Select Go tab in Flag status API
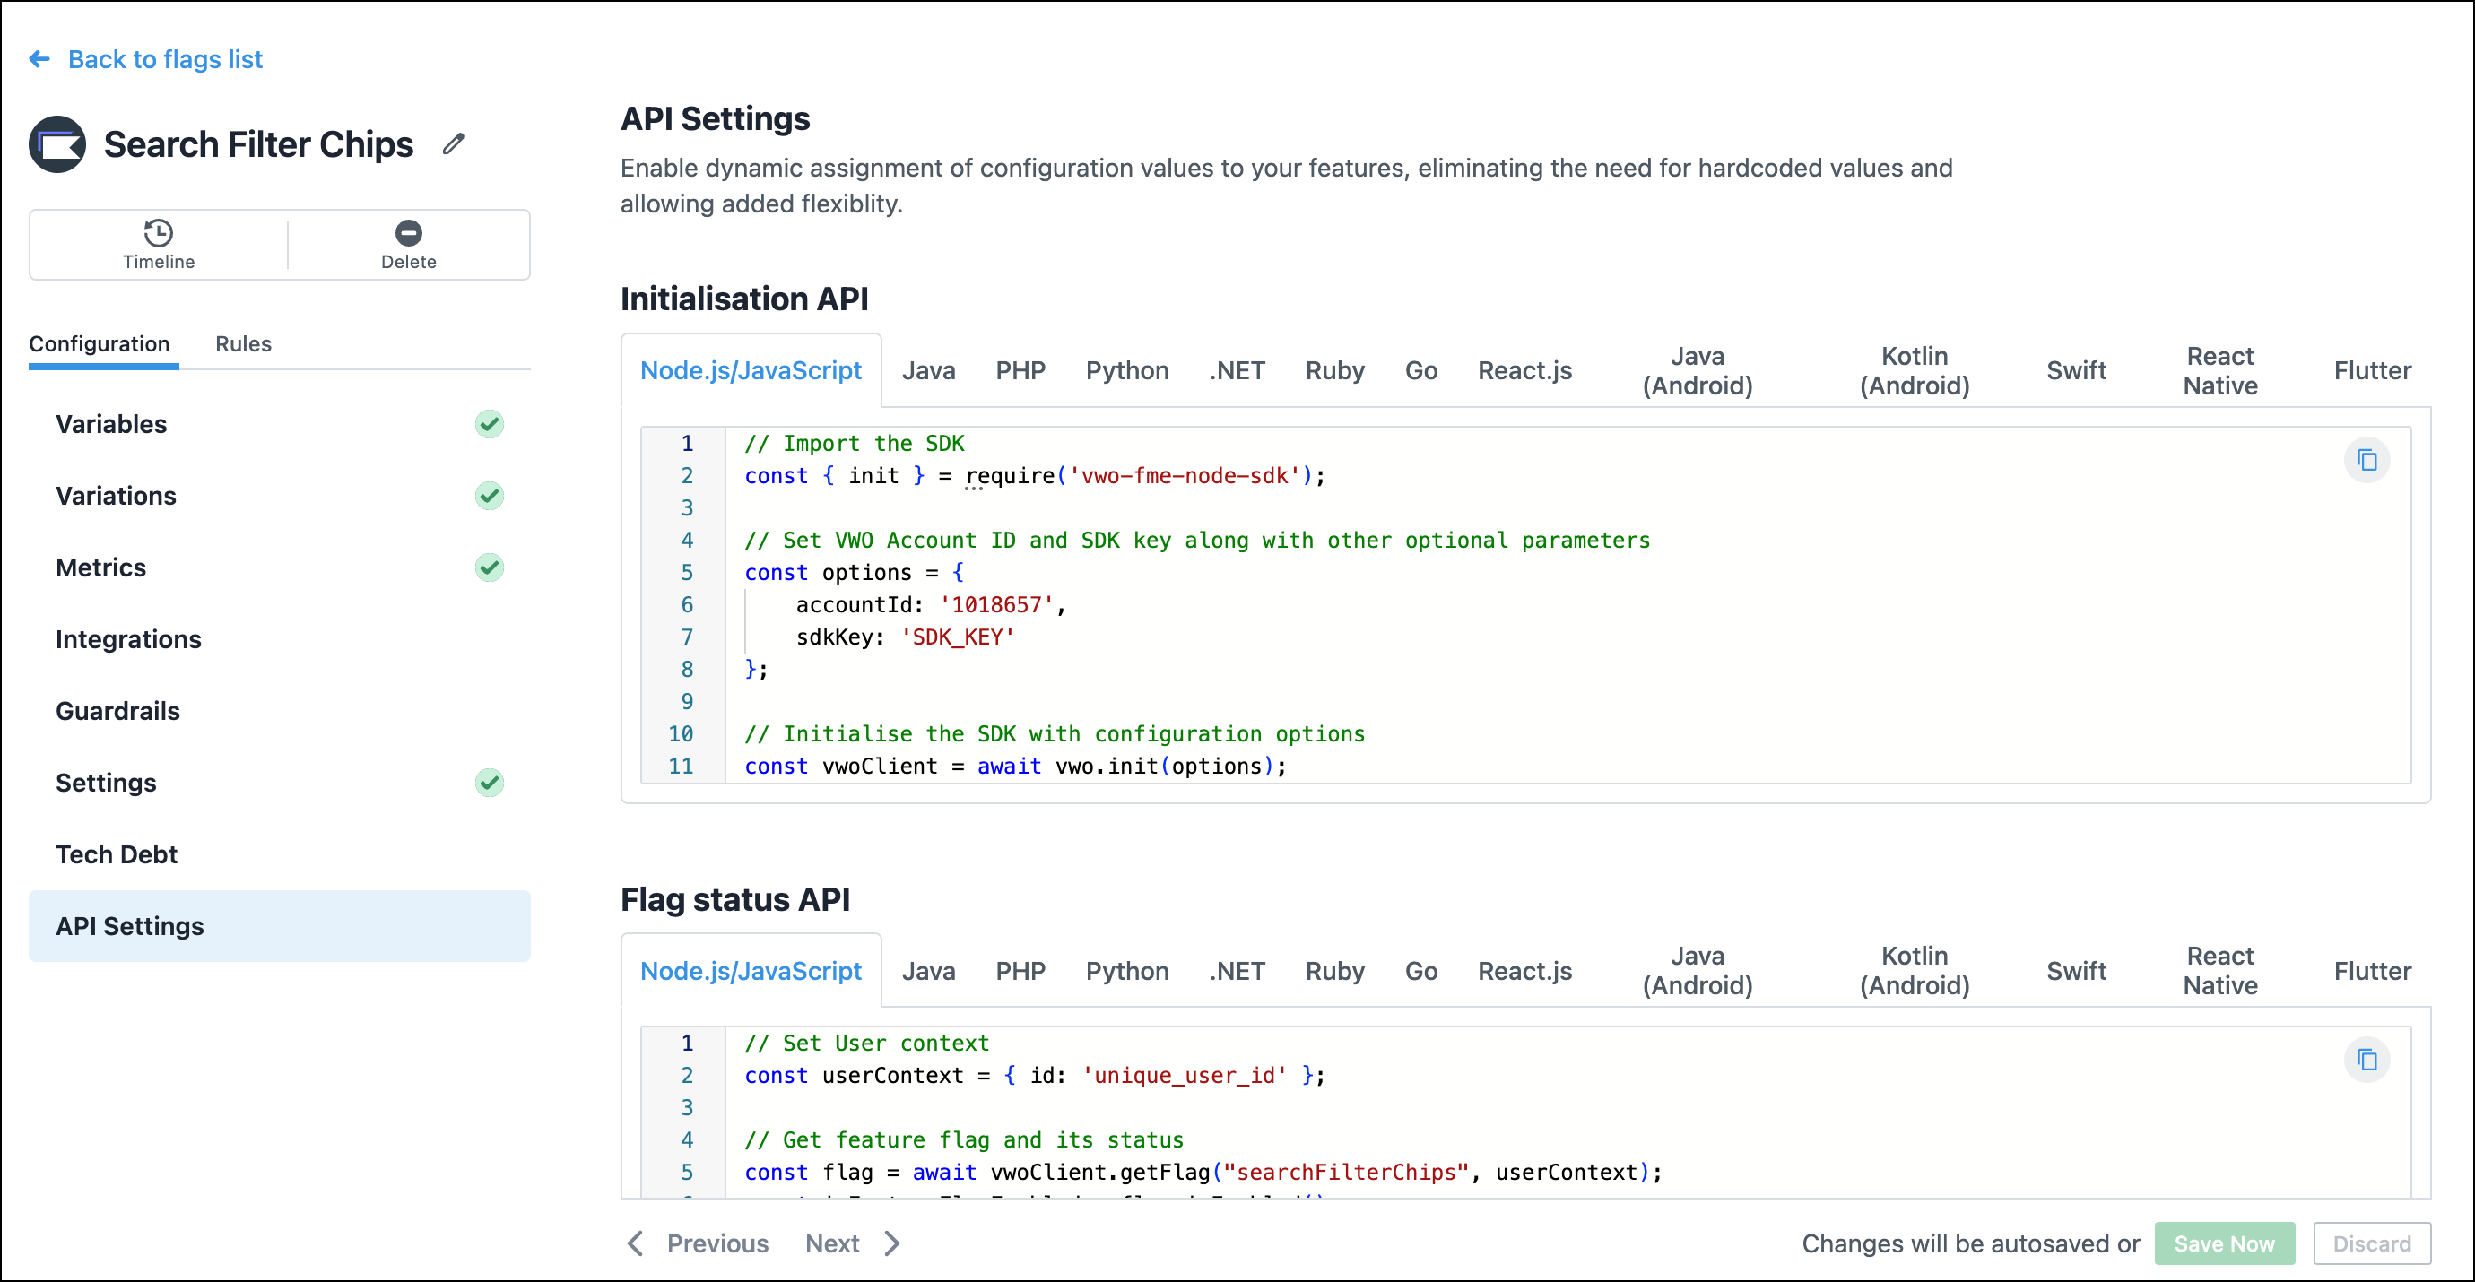 [x=1421, y=971]
